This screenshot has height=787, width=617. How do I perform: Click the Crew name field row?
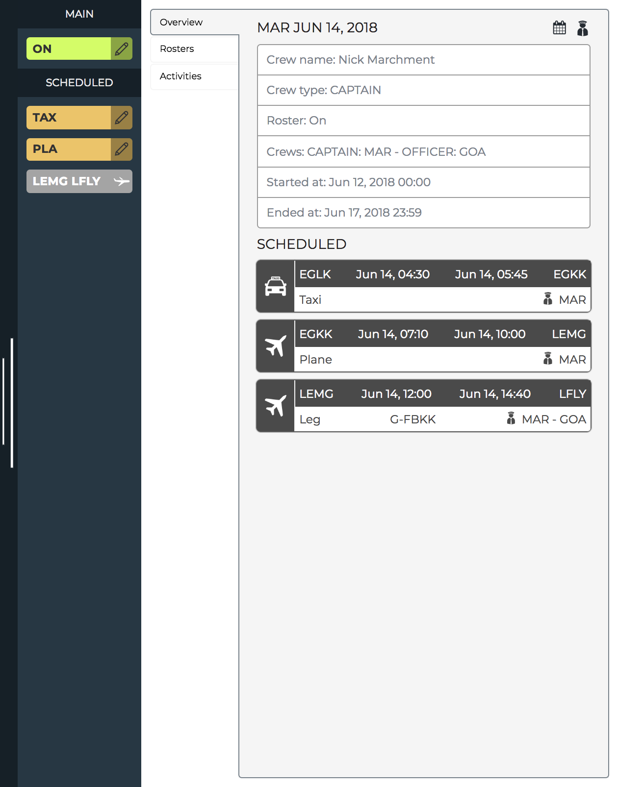[x=423, y=60]
